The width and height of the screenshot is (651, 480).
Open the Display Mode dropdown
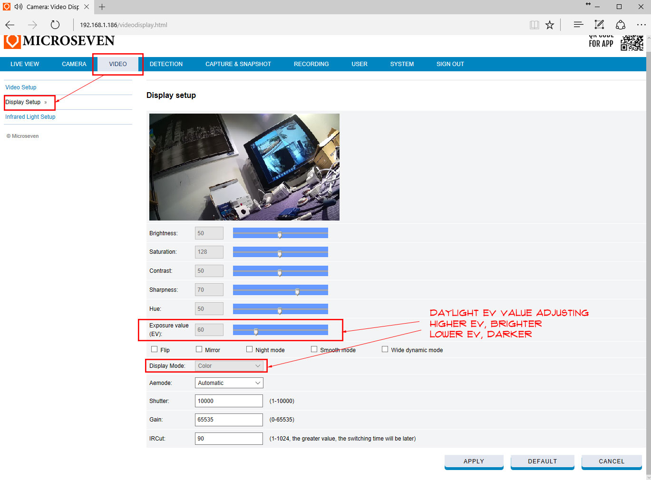[229, 366]
